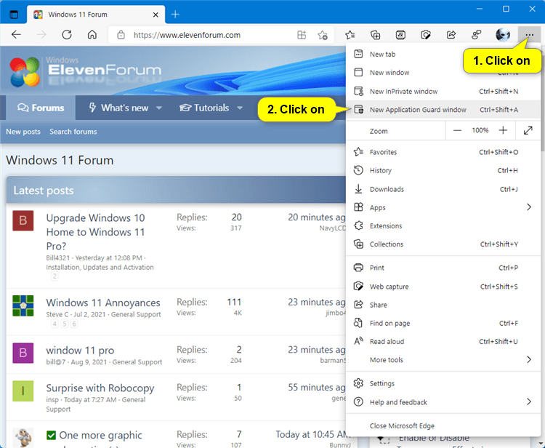Go to page 2 of Upgrade thread
Viewport: 545px width, 448px height.
tap(54, 276)
